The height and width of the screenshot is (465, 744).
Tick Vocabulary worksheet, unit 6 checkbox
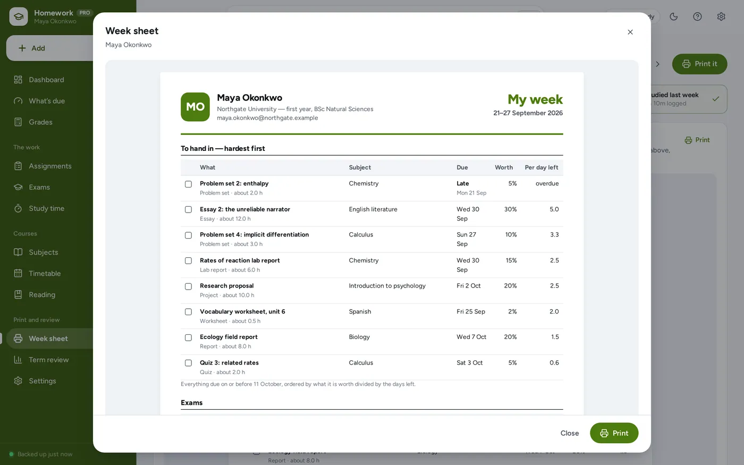pos(188,312)
